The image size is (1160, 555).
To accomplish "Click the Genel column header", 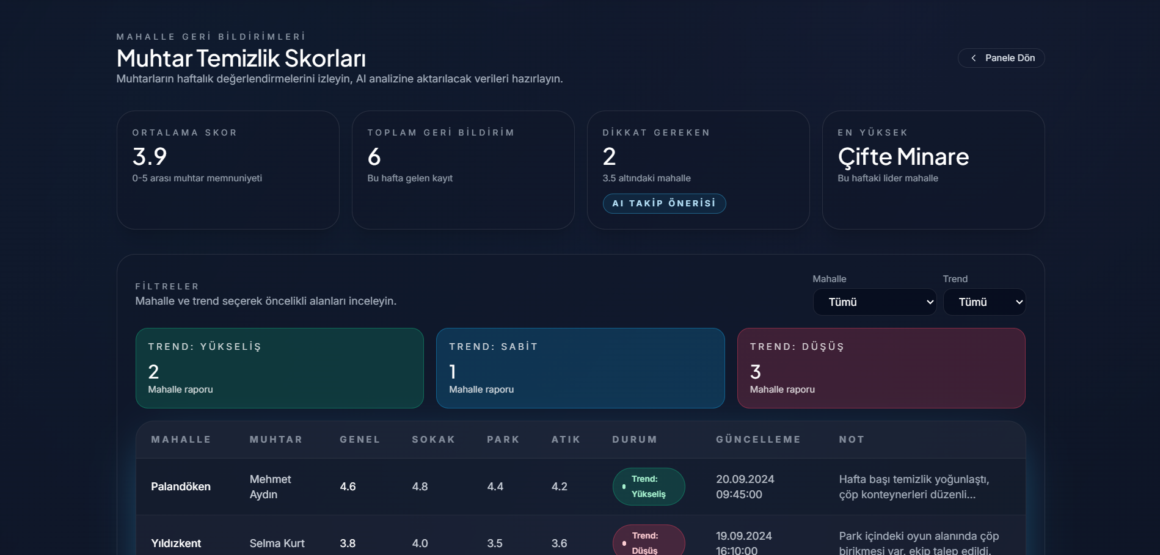I will coord(360,440).
